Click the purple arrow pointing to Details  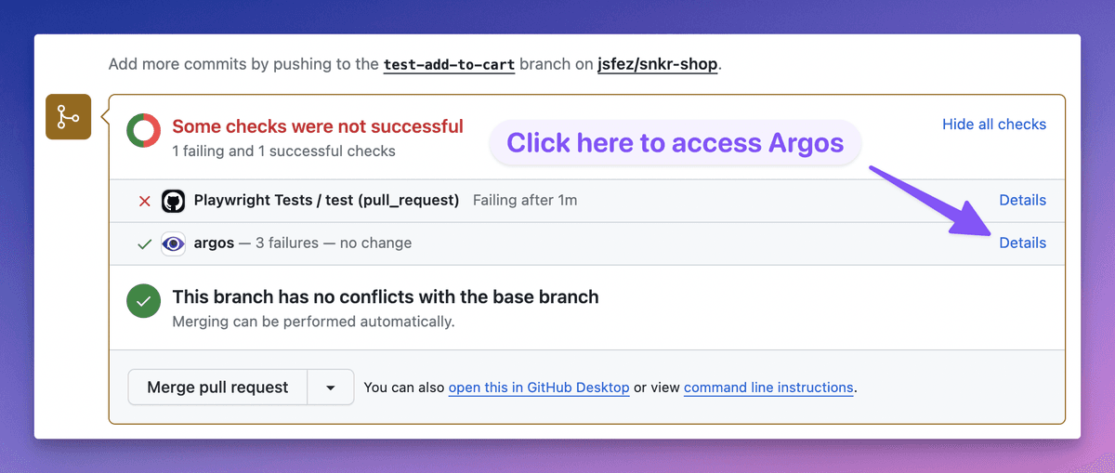click(x=918, y=200)
